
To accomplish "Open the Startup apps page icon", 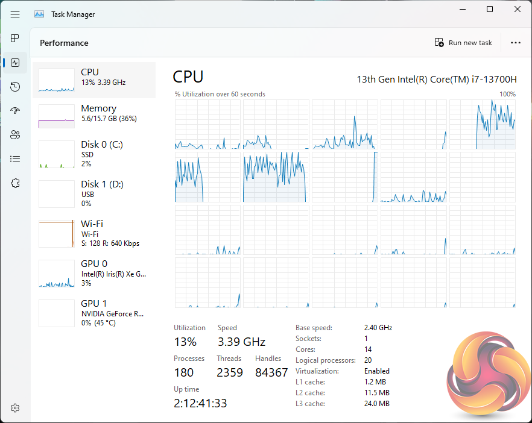I will click(x=15, y=111).
